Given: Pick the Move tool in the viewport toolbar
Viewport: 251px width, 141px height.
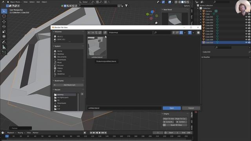Looking at the screenshot, I should [x=4, y=22].
